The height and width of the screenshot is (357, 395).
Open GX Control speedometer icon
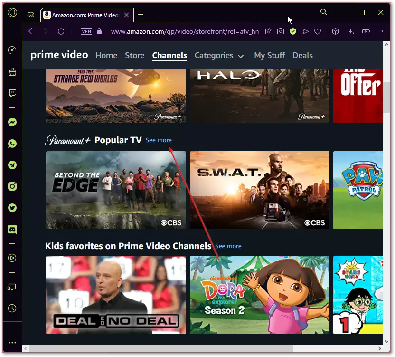[12, 50]
